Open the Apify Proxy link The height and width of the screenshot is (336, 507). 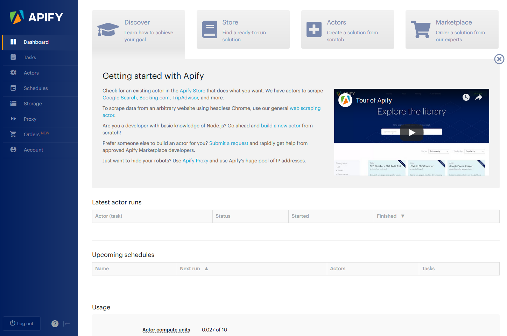[195, 161]
